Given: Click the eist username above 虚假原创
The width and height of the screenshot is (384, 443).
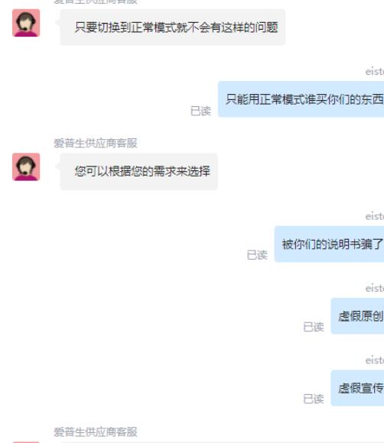Looking at the screenshot, I should pos(375,288).
